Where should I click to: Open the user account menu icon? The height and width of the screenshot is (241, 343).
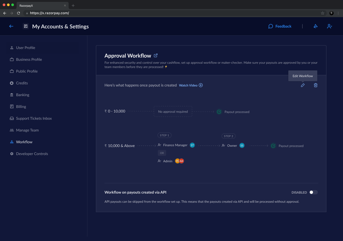pos(330,26)
